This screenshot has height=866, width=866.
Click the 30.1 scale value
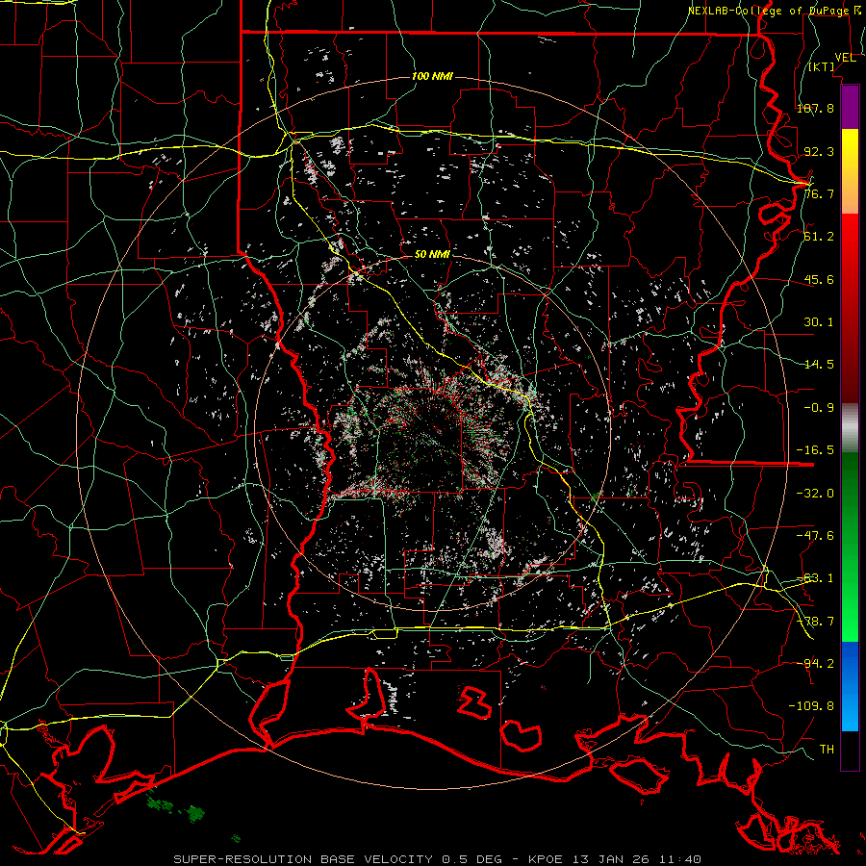(819, 322)
